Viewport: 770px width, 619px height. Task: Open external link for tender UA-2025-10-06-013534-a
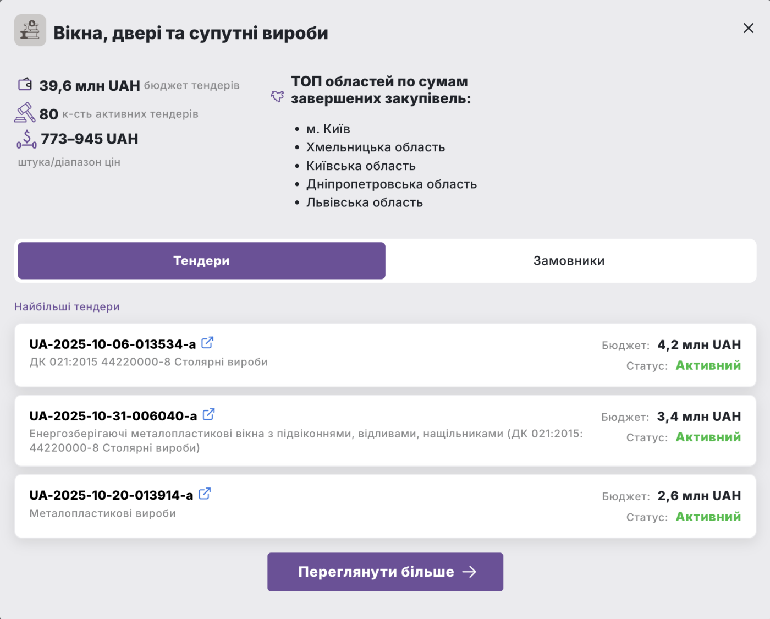(207, 343)
